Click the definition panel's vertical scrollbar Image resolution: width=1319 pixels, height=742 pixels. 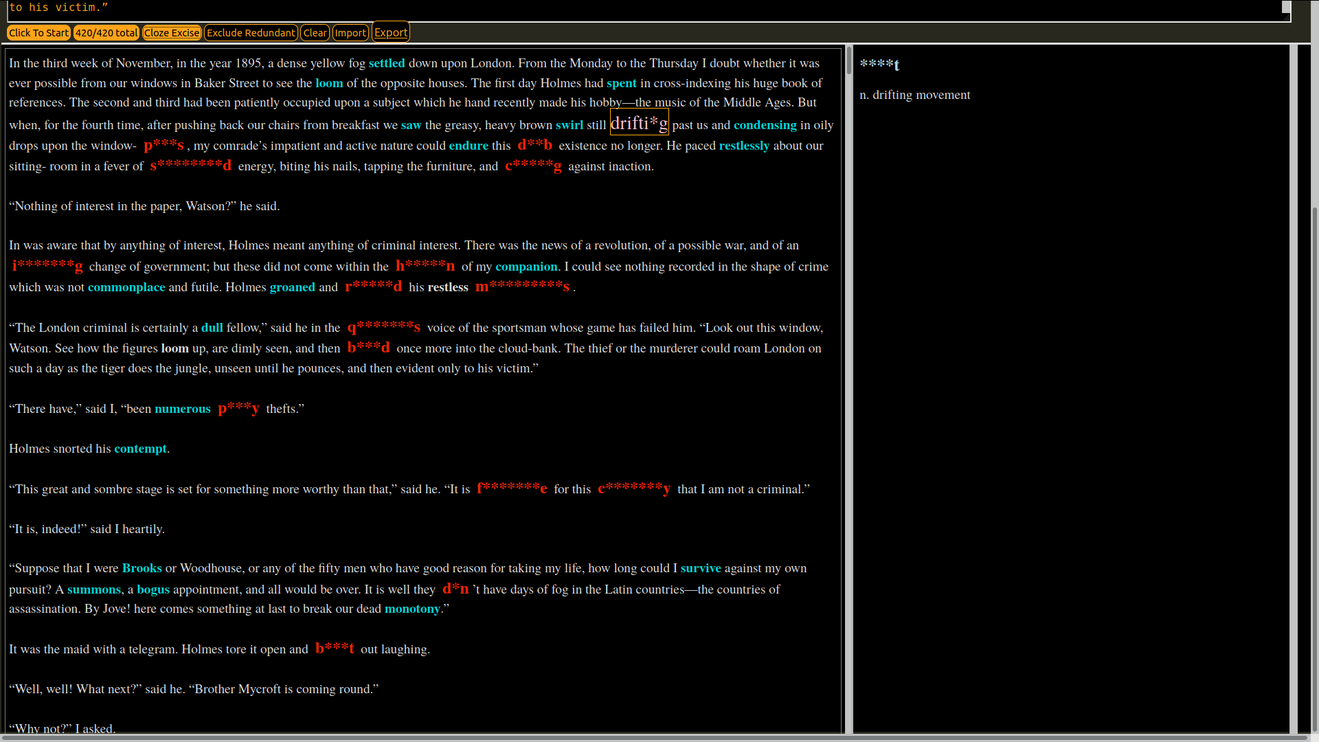coord(1294,389)
